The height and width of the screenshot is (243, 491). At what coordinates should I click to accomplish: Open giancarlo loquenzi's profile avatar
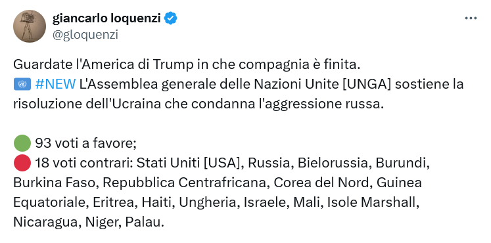(30, 26)
